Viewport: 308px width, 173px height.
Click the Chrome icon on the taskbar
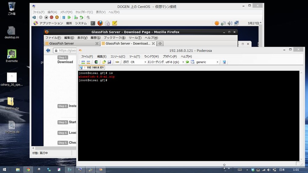click(28, 170)
